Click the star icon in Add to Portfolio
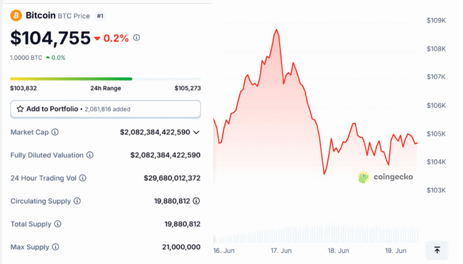The image size is (463, 264). pos(20,109)
